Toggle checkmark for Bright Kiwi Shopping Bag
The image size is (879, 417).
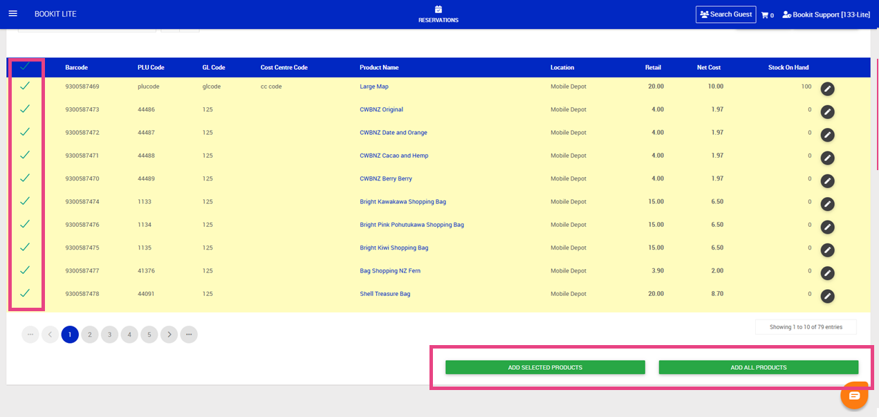click(25, 247)
